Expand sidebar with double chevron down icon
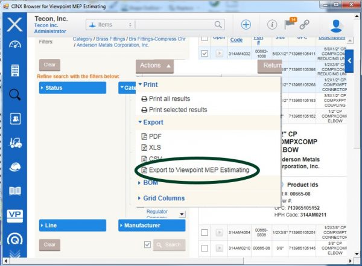The height and width of the screenshot is (266, 362). coord(15,254)
